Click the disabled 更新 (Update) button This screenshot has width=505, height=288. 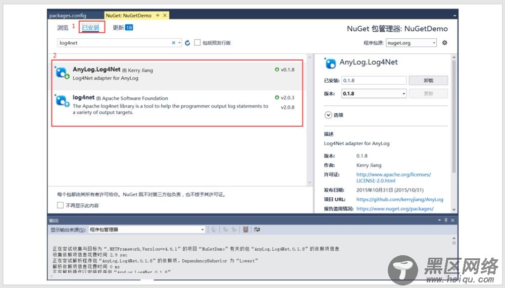coord(428,94)
